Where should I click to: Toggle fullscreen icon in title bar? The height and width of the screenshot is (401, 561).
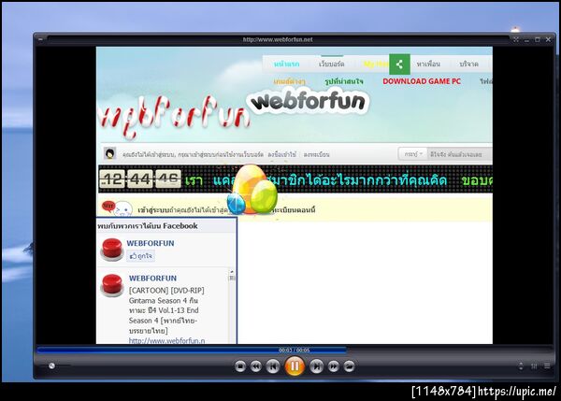[516, 39]
